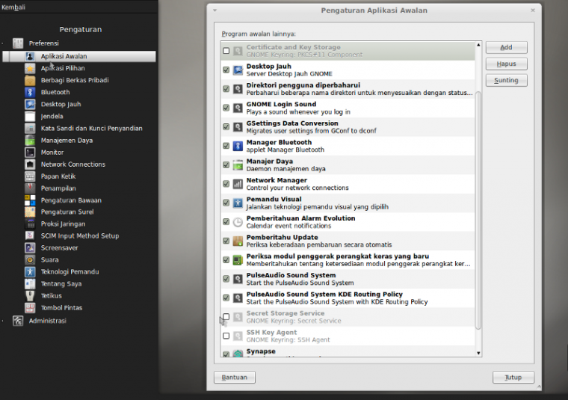
Task: Click the Manager Bluetooth applet icon in list
Action: pos(238,146)
